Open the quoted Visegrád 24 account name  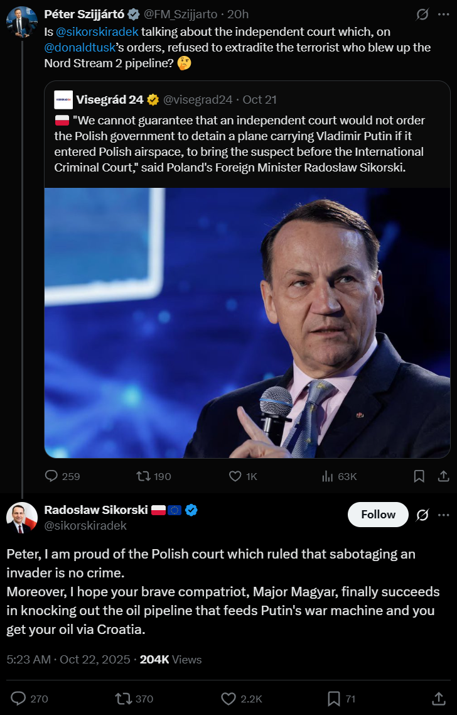pos(109,99)
